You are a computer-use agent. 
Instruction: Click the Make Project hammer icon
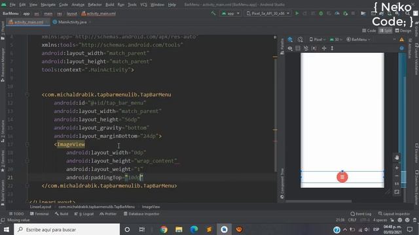point(213,13)
